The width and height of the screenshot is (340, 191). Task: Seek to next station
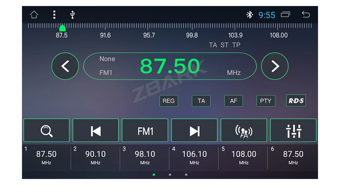194,130
